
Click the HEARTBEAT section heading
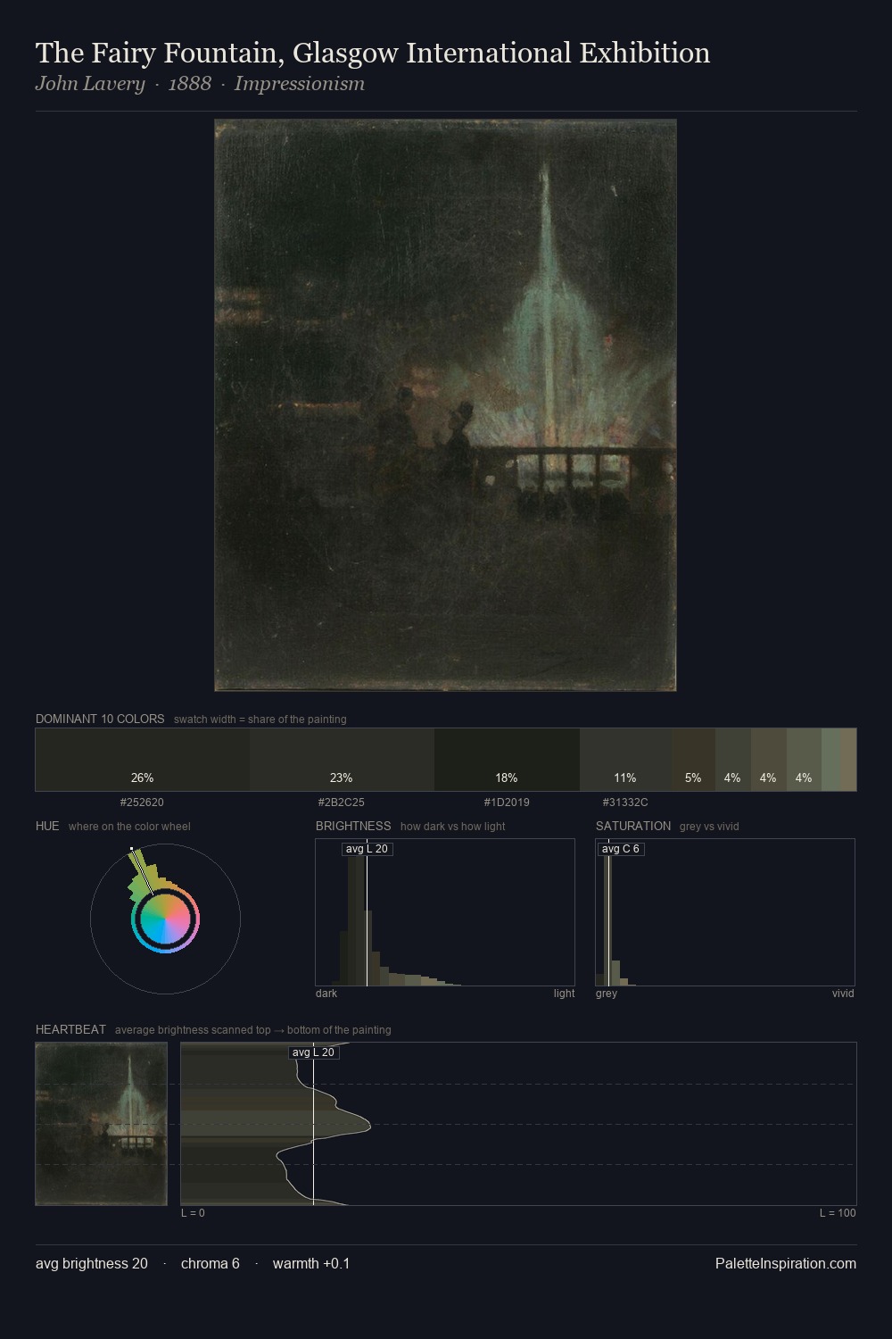click(70, 1029)
